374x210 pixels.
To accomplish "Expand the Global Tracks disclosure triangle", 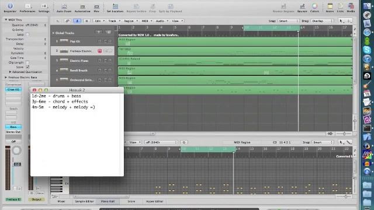I will (53, 33).
